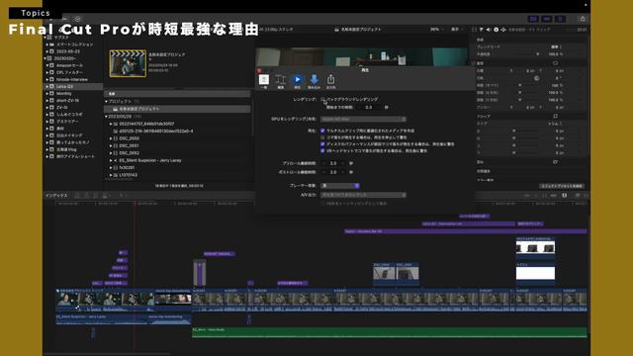Expand the DSC_0650 clip disclosure triangle

pyautogui.click(x=111, y=138)
